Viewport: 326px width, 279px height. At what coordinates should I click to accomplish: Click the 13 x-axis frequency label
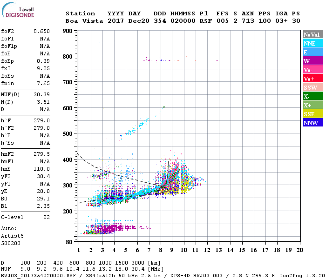pos(218,250)
